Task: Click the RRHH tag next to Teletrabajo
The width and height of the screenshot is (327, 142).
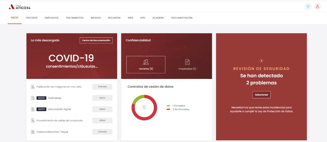Action: (102, 98)
